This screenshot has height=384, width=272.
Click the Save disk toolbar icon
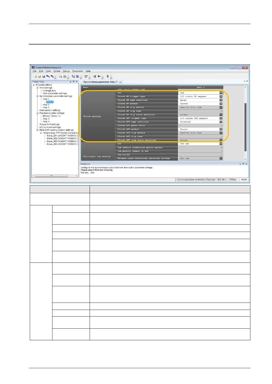(x=43, y=76)
